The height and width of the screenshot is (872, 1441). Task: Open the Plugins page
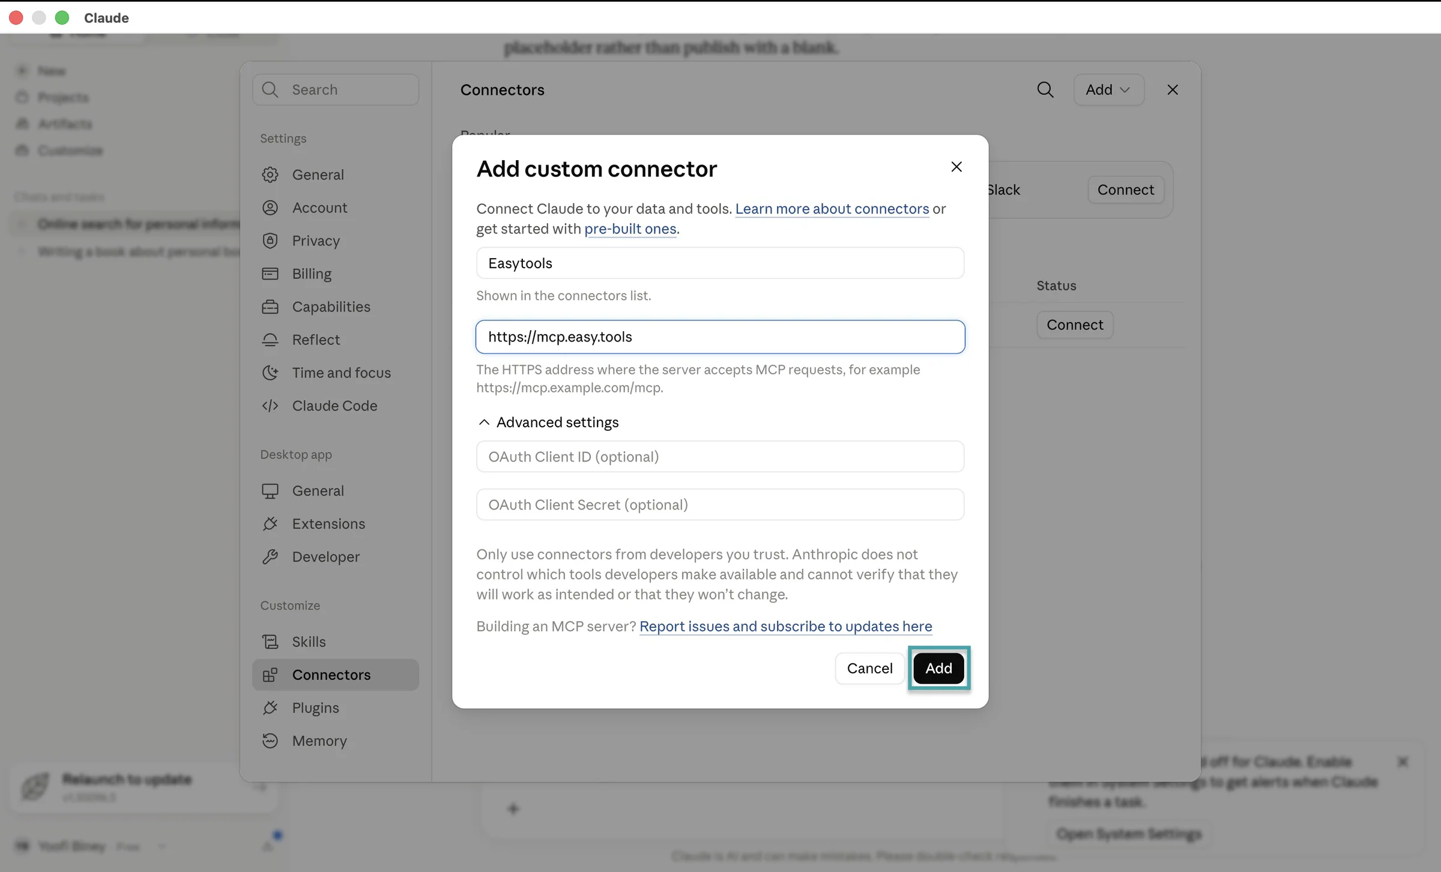tap(336, 708)
